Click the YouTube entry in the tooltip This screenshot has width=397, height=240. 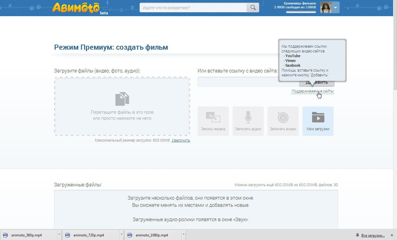tap(293, 56)
